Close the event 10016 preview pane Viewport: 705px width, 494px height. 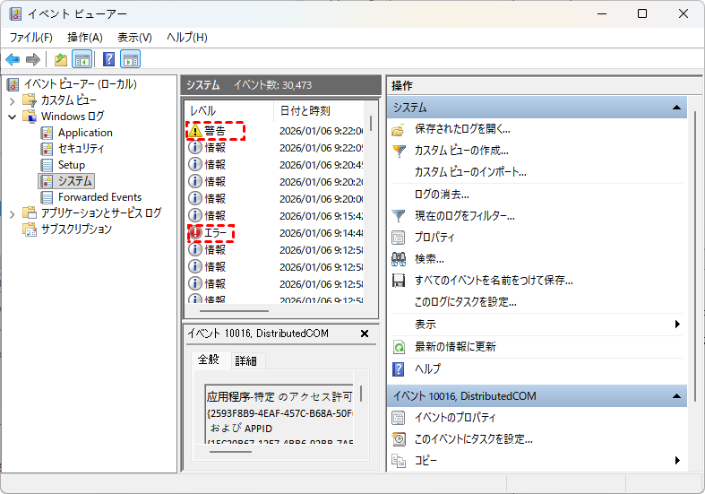(365, 334)
